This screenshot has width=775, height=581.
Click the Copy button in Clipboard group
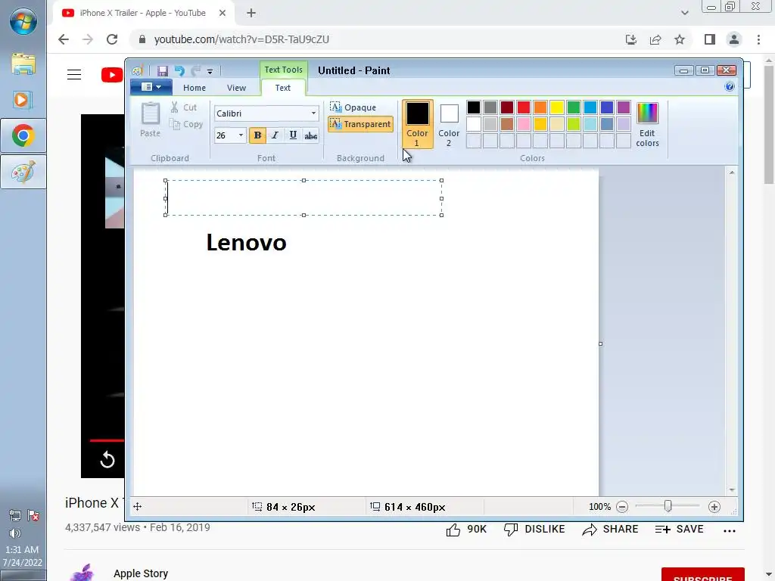coord(186,124)
